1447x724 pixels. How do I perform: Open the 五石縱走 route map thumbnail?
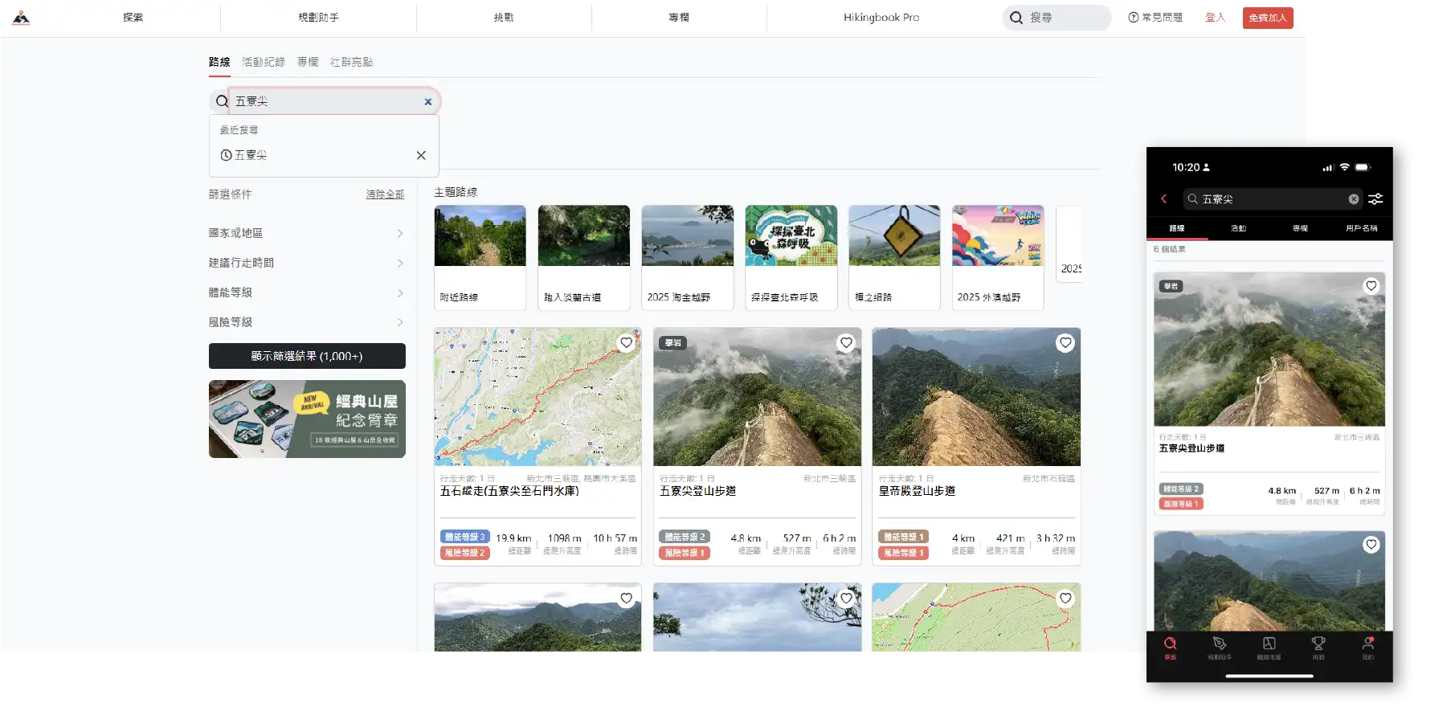click(538, 397)
